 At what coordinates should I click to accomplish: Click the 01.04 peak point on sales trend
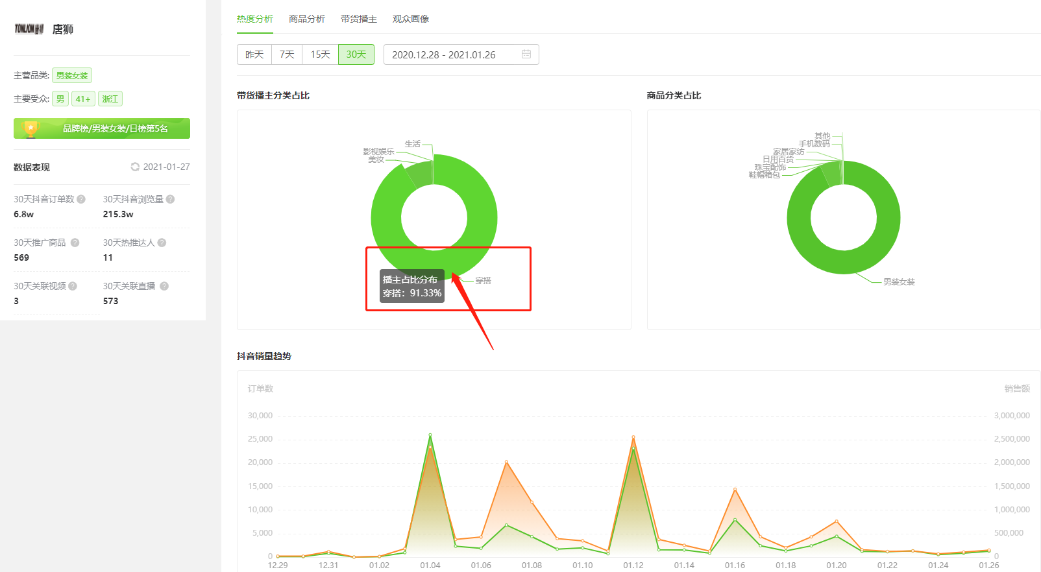coord(430,435)
